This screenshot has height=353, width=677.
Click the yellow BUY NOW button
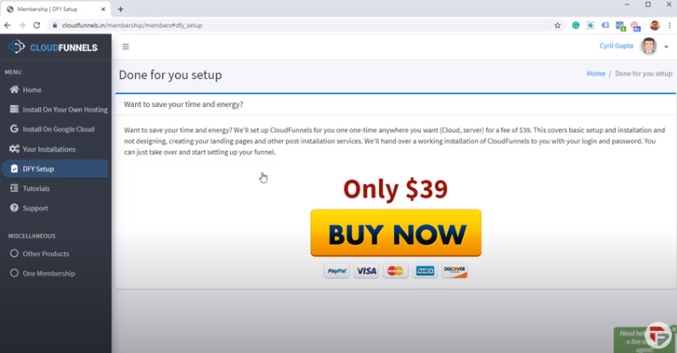[396, 233]
